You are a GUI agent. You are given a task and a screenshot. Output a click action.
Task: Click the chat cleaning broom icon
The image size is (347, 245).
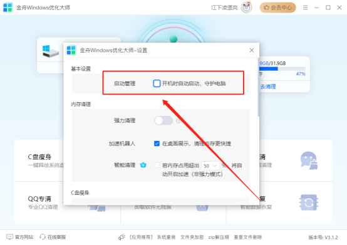click(x=309, y=160)
